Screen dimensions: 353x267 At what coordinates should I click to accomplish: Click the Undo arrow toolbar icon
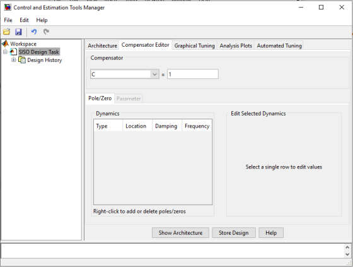(34, 32)
